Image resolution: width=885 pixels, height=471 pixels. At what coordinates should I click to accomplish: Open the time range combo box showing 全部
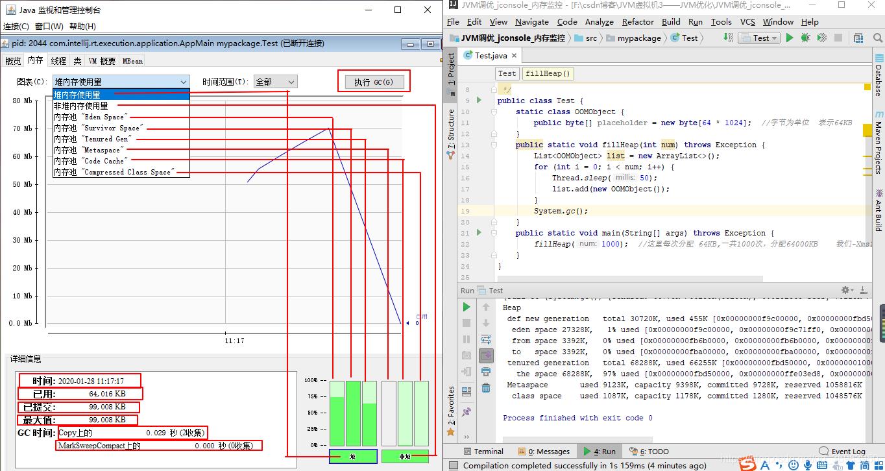(x=275, y=82)
